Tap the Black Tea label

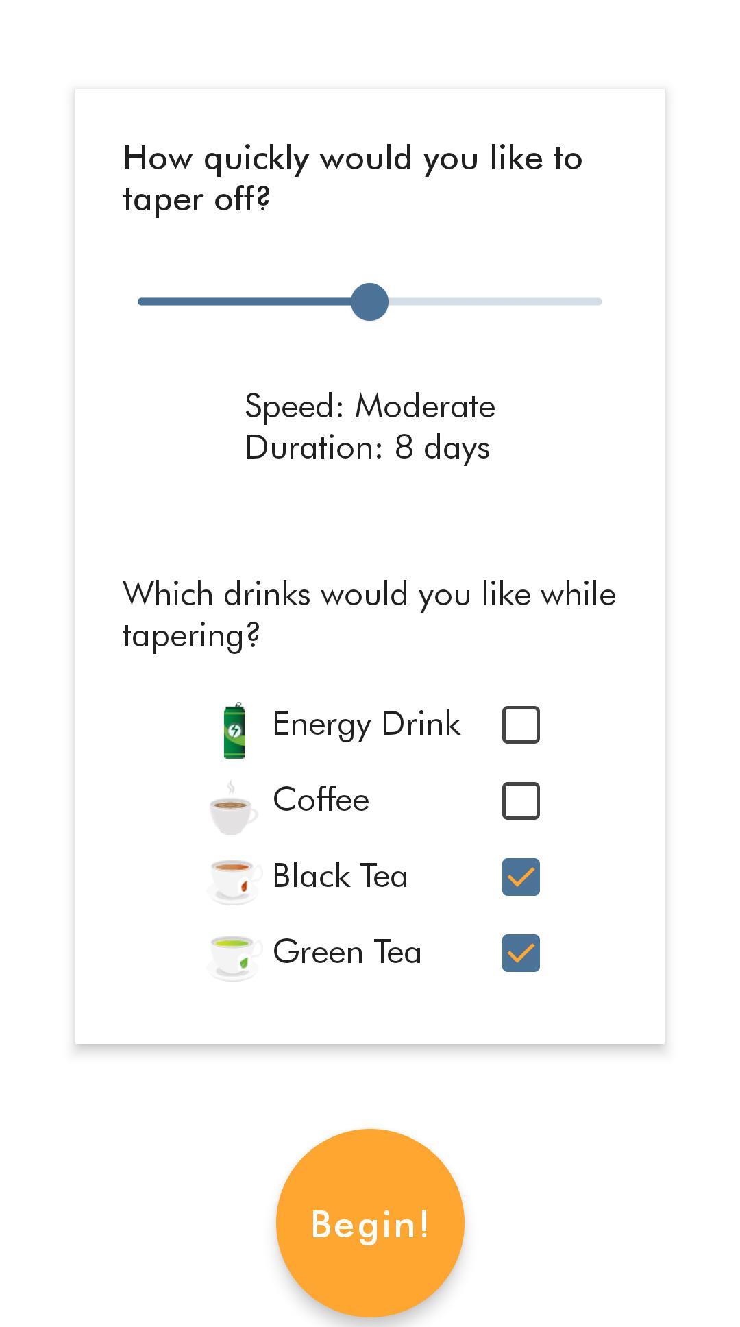pyautogui.click(x=340, y=876)
